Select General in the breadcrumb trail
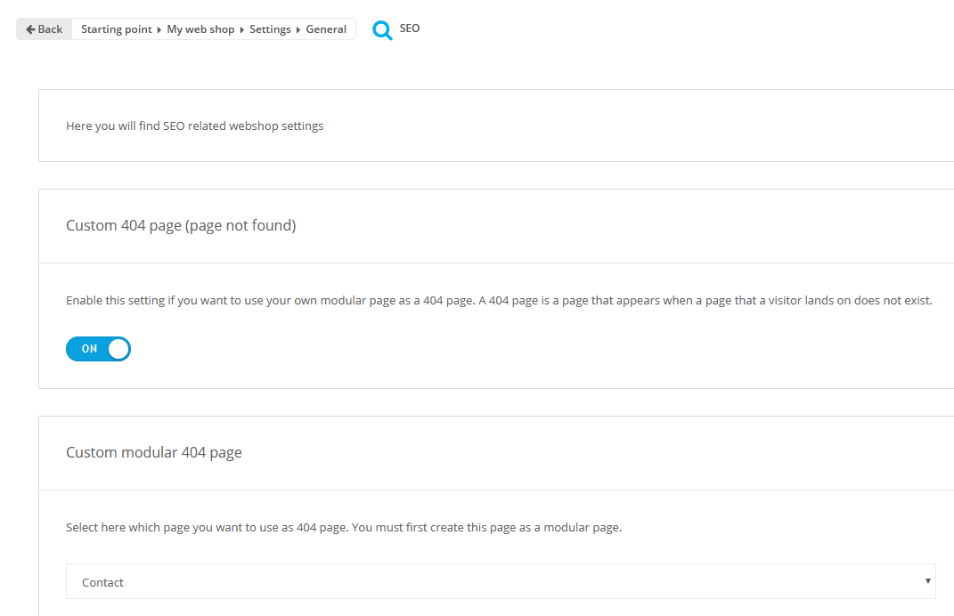Screen dimensions: 954x616 (326, 29)
